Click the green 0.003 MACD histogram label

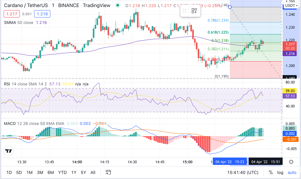click(x=290, y=128)
